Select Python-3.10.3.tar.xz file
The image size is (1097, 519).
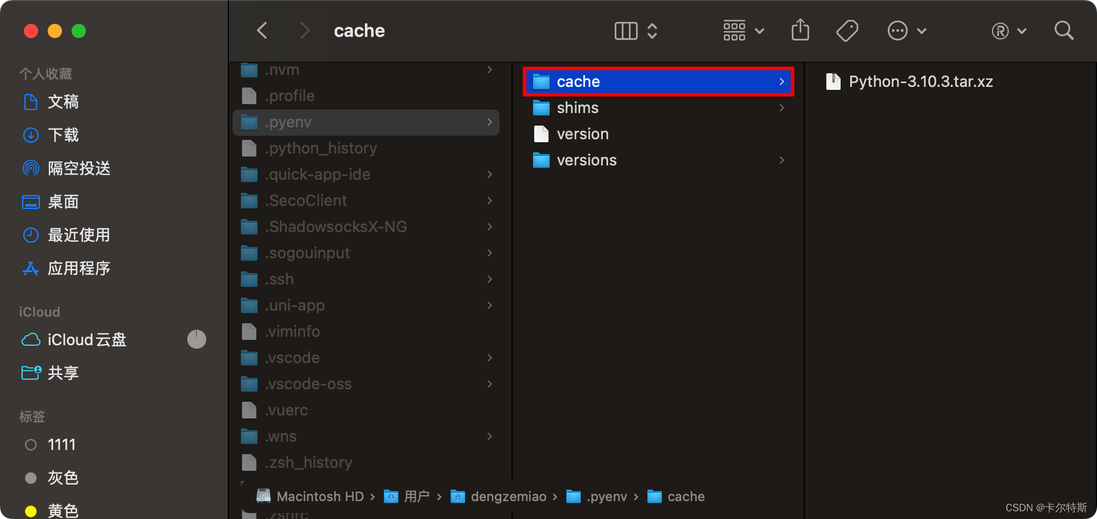coord(921,82)
